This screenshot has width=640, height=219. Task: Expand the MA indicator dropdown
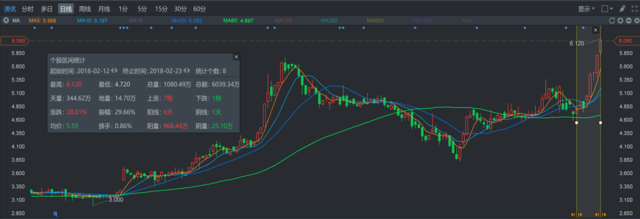(6, 21)
